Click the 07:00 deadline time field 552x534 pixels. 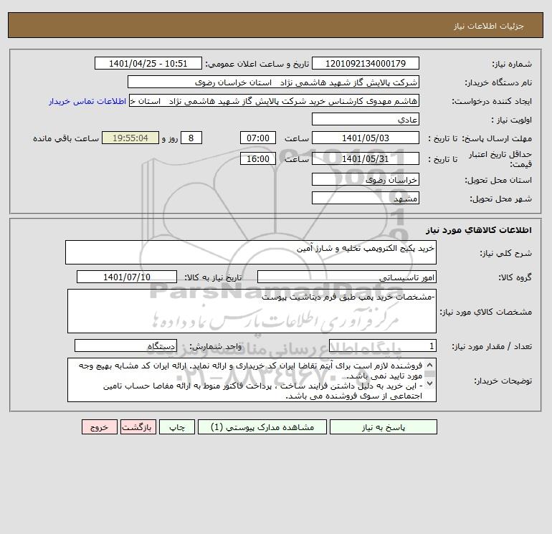coord(257,138)
